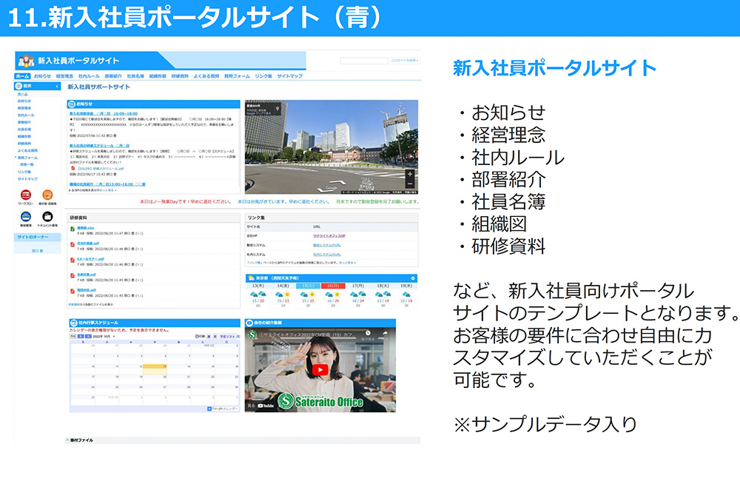
Task: Select サイトマップ in the sidebar list
Action: point(27,179)
